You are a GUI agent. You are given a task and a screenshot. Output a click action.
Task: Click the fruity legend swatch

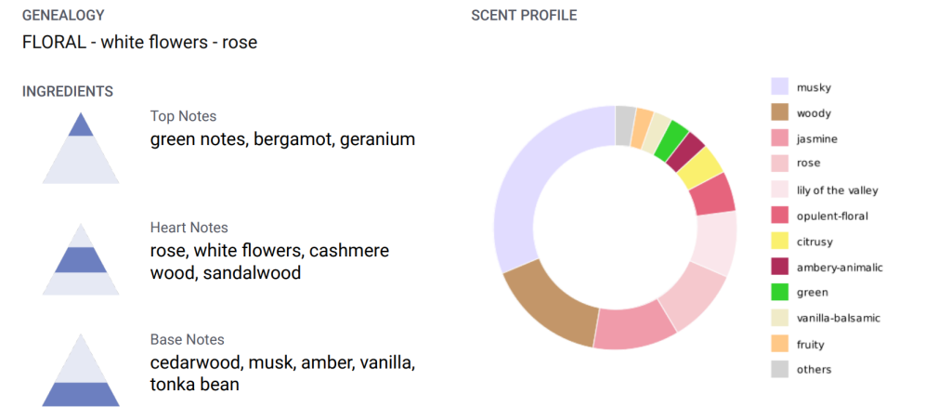(780, 344)
